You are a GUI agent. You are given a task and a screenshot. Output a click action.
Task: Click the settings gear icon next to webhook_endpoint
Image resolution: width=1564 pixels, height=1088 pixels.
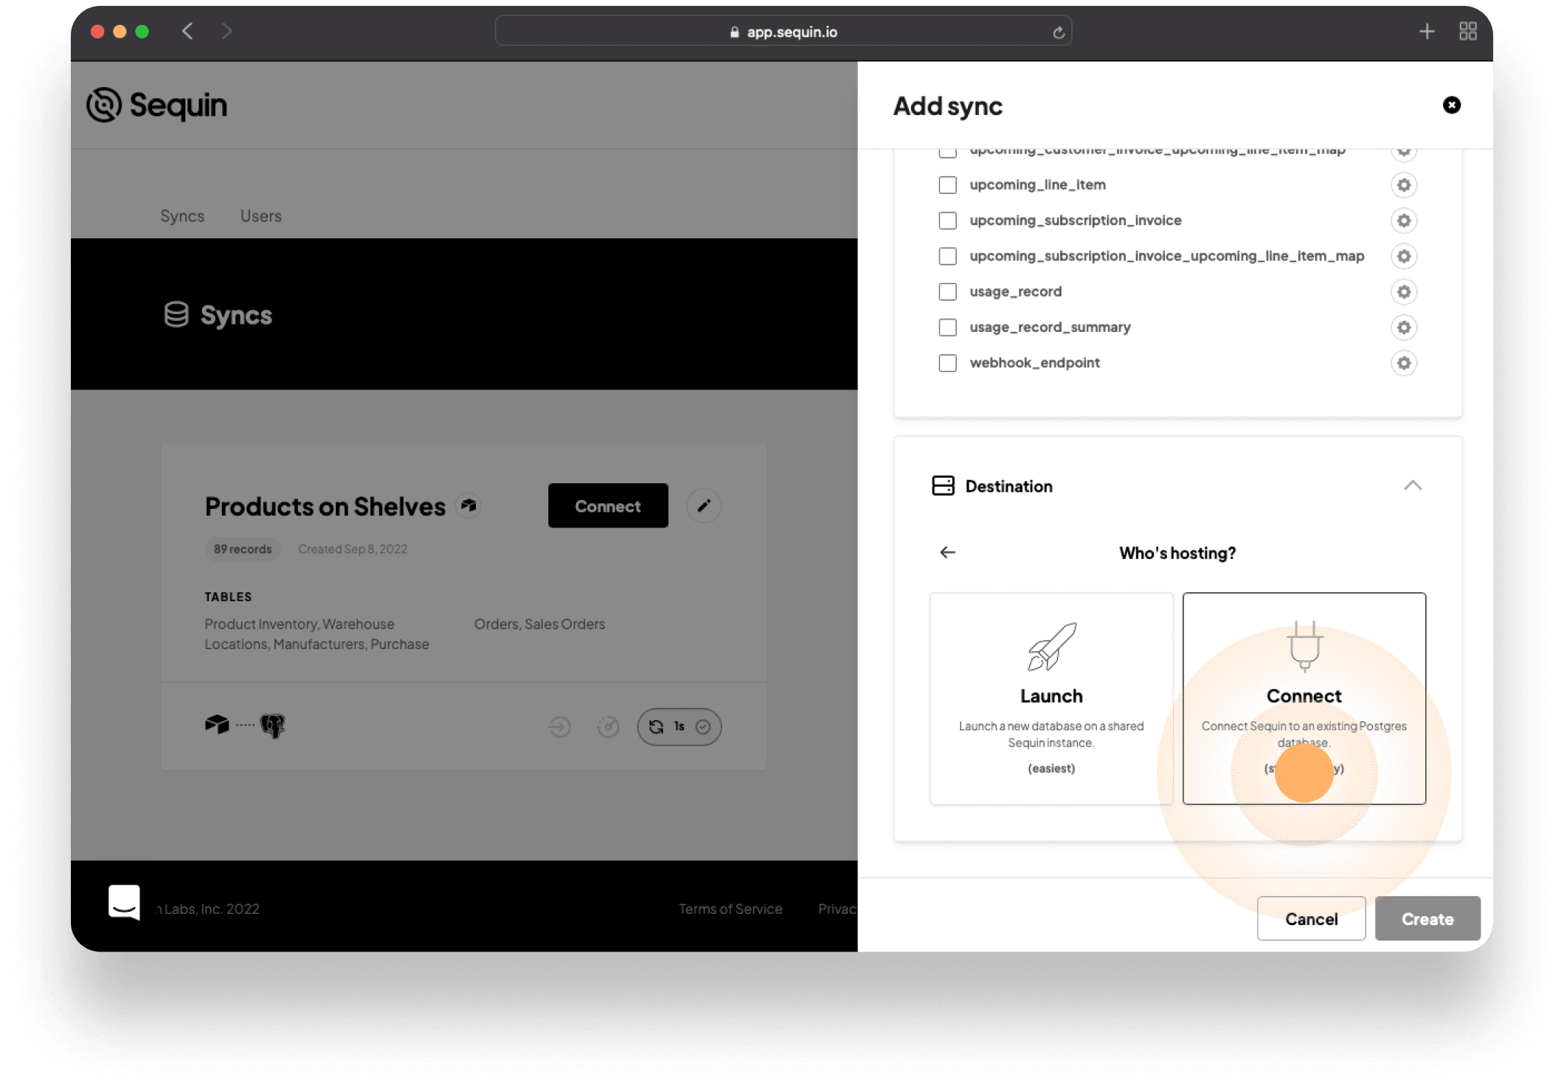point(1402,362)
